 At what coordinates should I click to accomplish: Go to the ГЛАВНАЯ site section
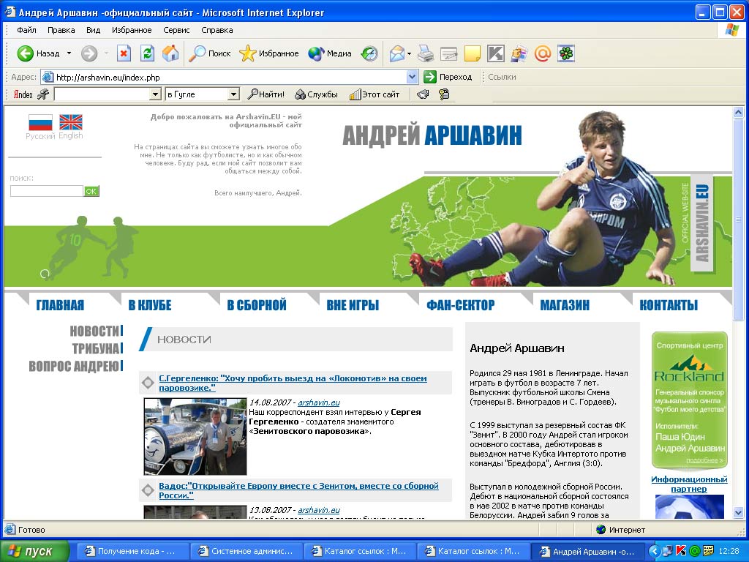pos(60,305)
